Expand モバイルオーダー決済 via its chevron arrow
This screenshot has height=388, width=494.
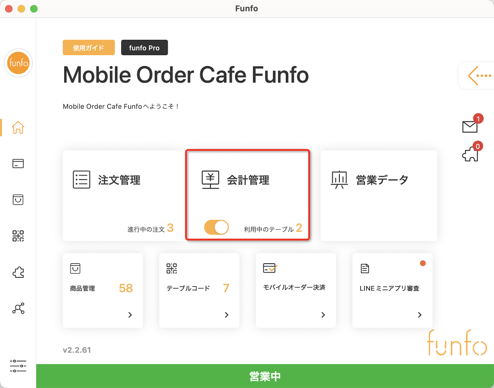pyautogui.click(x=323, y=315)
